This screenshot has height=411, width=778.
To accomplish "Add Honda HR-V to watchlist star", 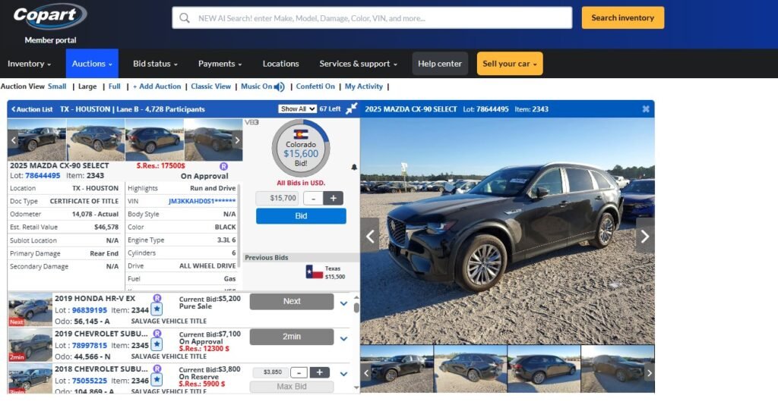I will 157,309.
